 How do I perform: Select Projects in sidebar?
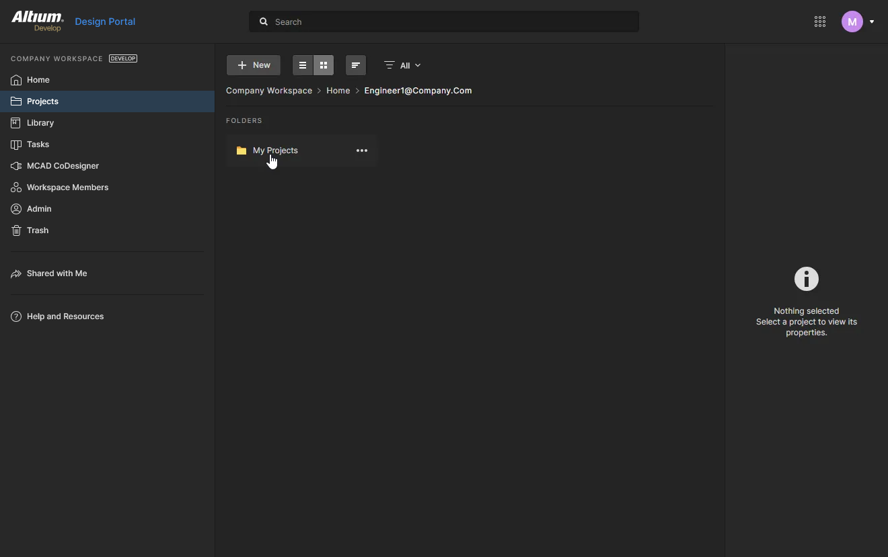click(108, 101)
